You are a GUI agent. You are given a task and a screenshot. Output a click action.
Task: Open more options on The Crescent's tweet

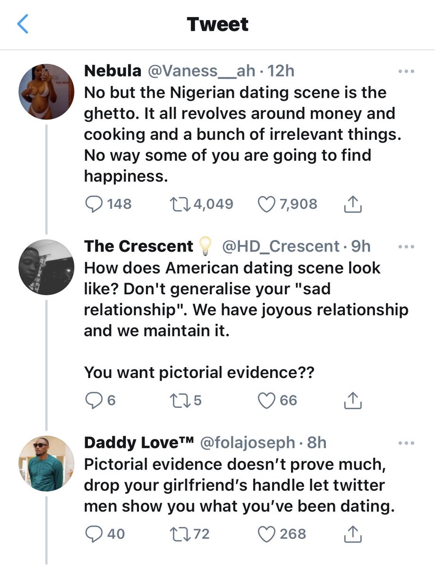tap(406, 246)
